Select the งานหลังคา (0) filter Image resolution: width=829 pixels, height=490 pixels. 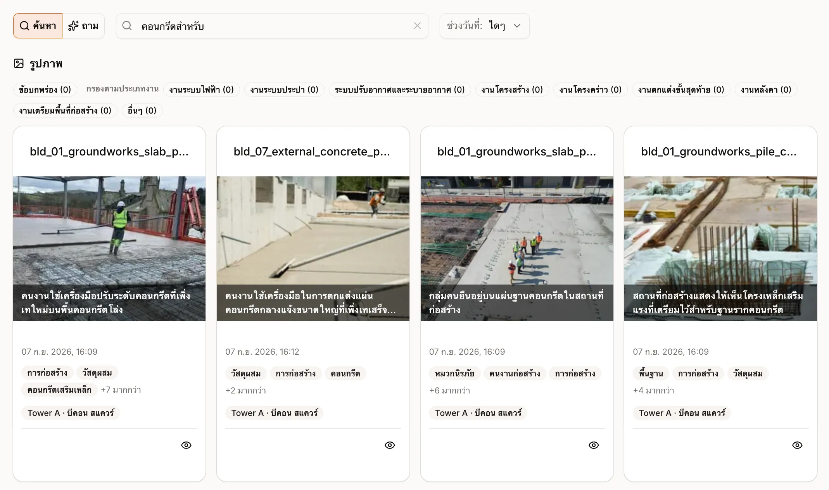(766, 90)
